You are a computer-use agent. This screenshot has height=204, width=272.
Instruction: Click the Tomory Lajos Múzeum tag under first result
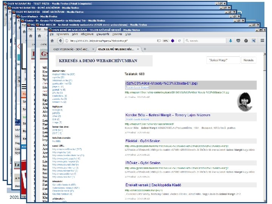137,88
